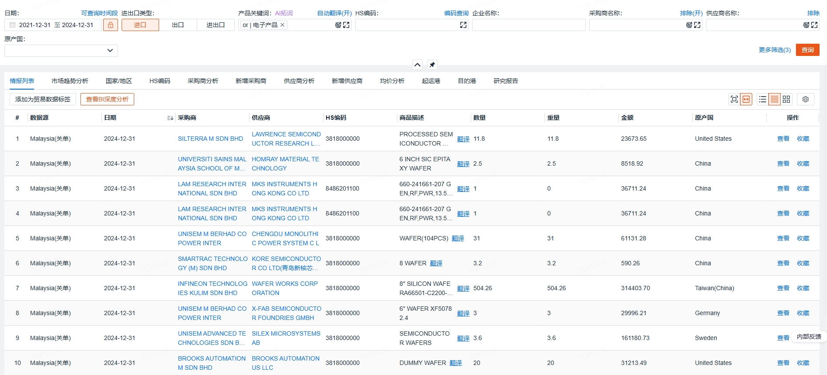Click the pin icon below the filter panel

432,65
